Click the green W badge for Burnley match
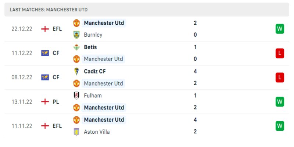This screenshot has width=294, height=147. [280, 29]
